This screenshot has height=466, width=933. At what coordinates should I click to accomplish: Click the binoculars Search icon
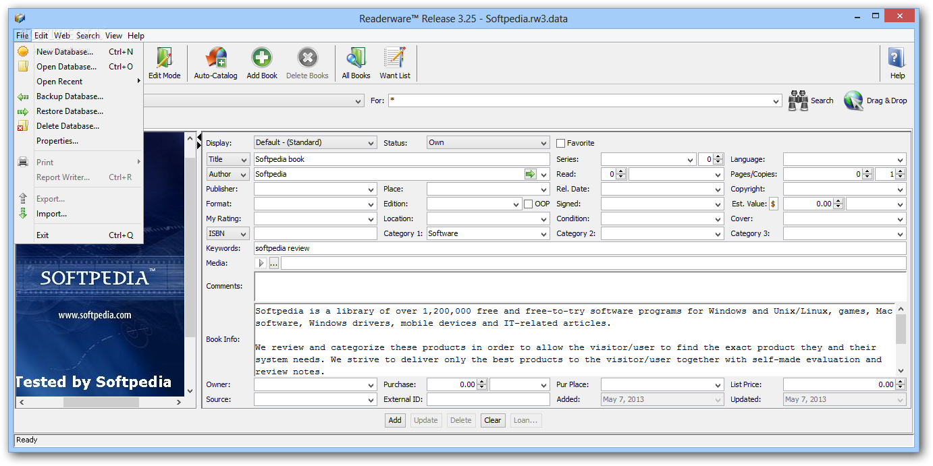tap(799, 100)
